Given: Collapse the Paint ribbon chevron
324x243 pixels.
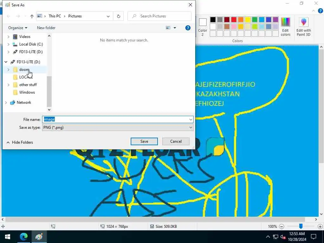Looking at the screenshot, I should tap(314, 11).
